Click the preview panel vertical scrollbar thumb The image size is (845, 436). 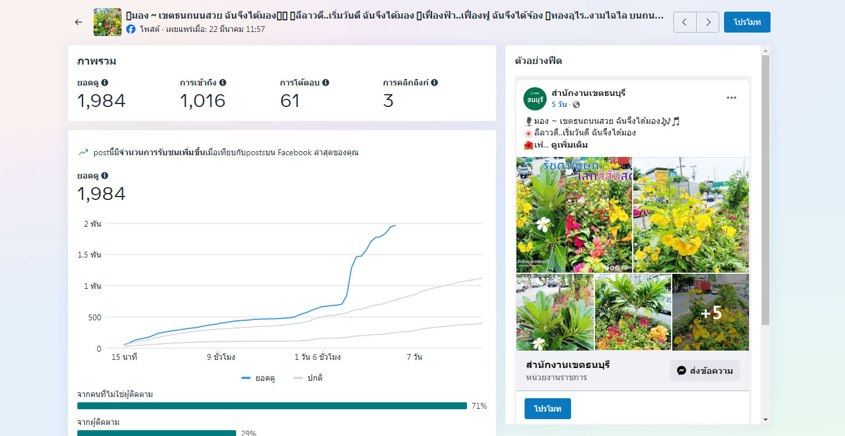[x=765, y=190]
